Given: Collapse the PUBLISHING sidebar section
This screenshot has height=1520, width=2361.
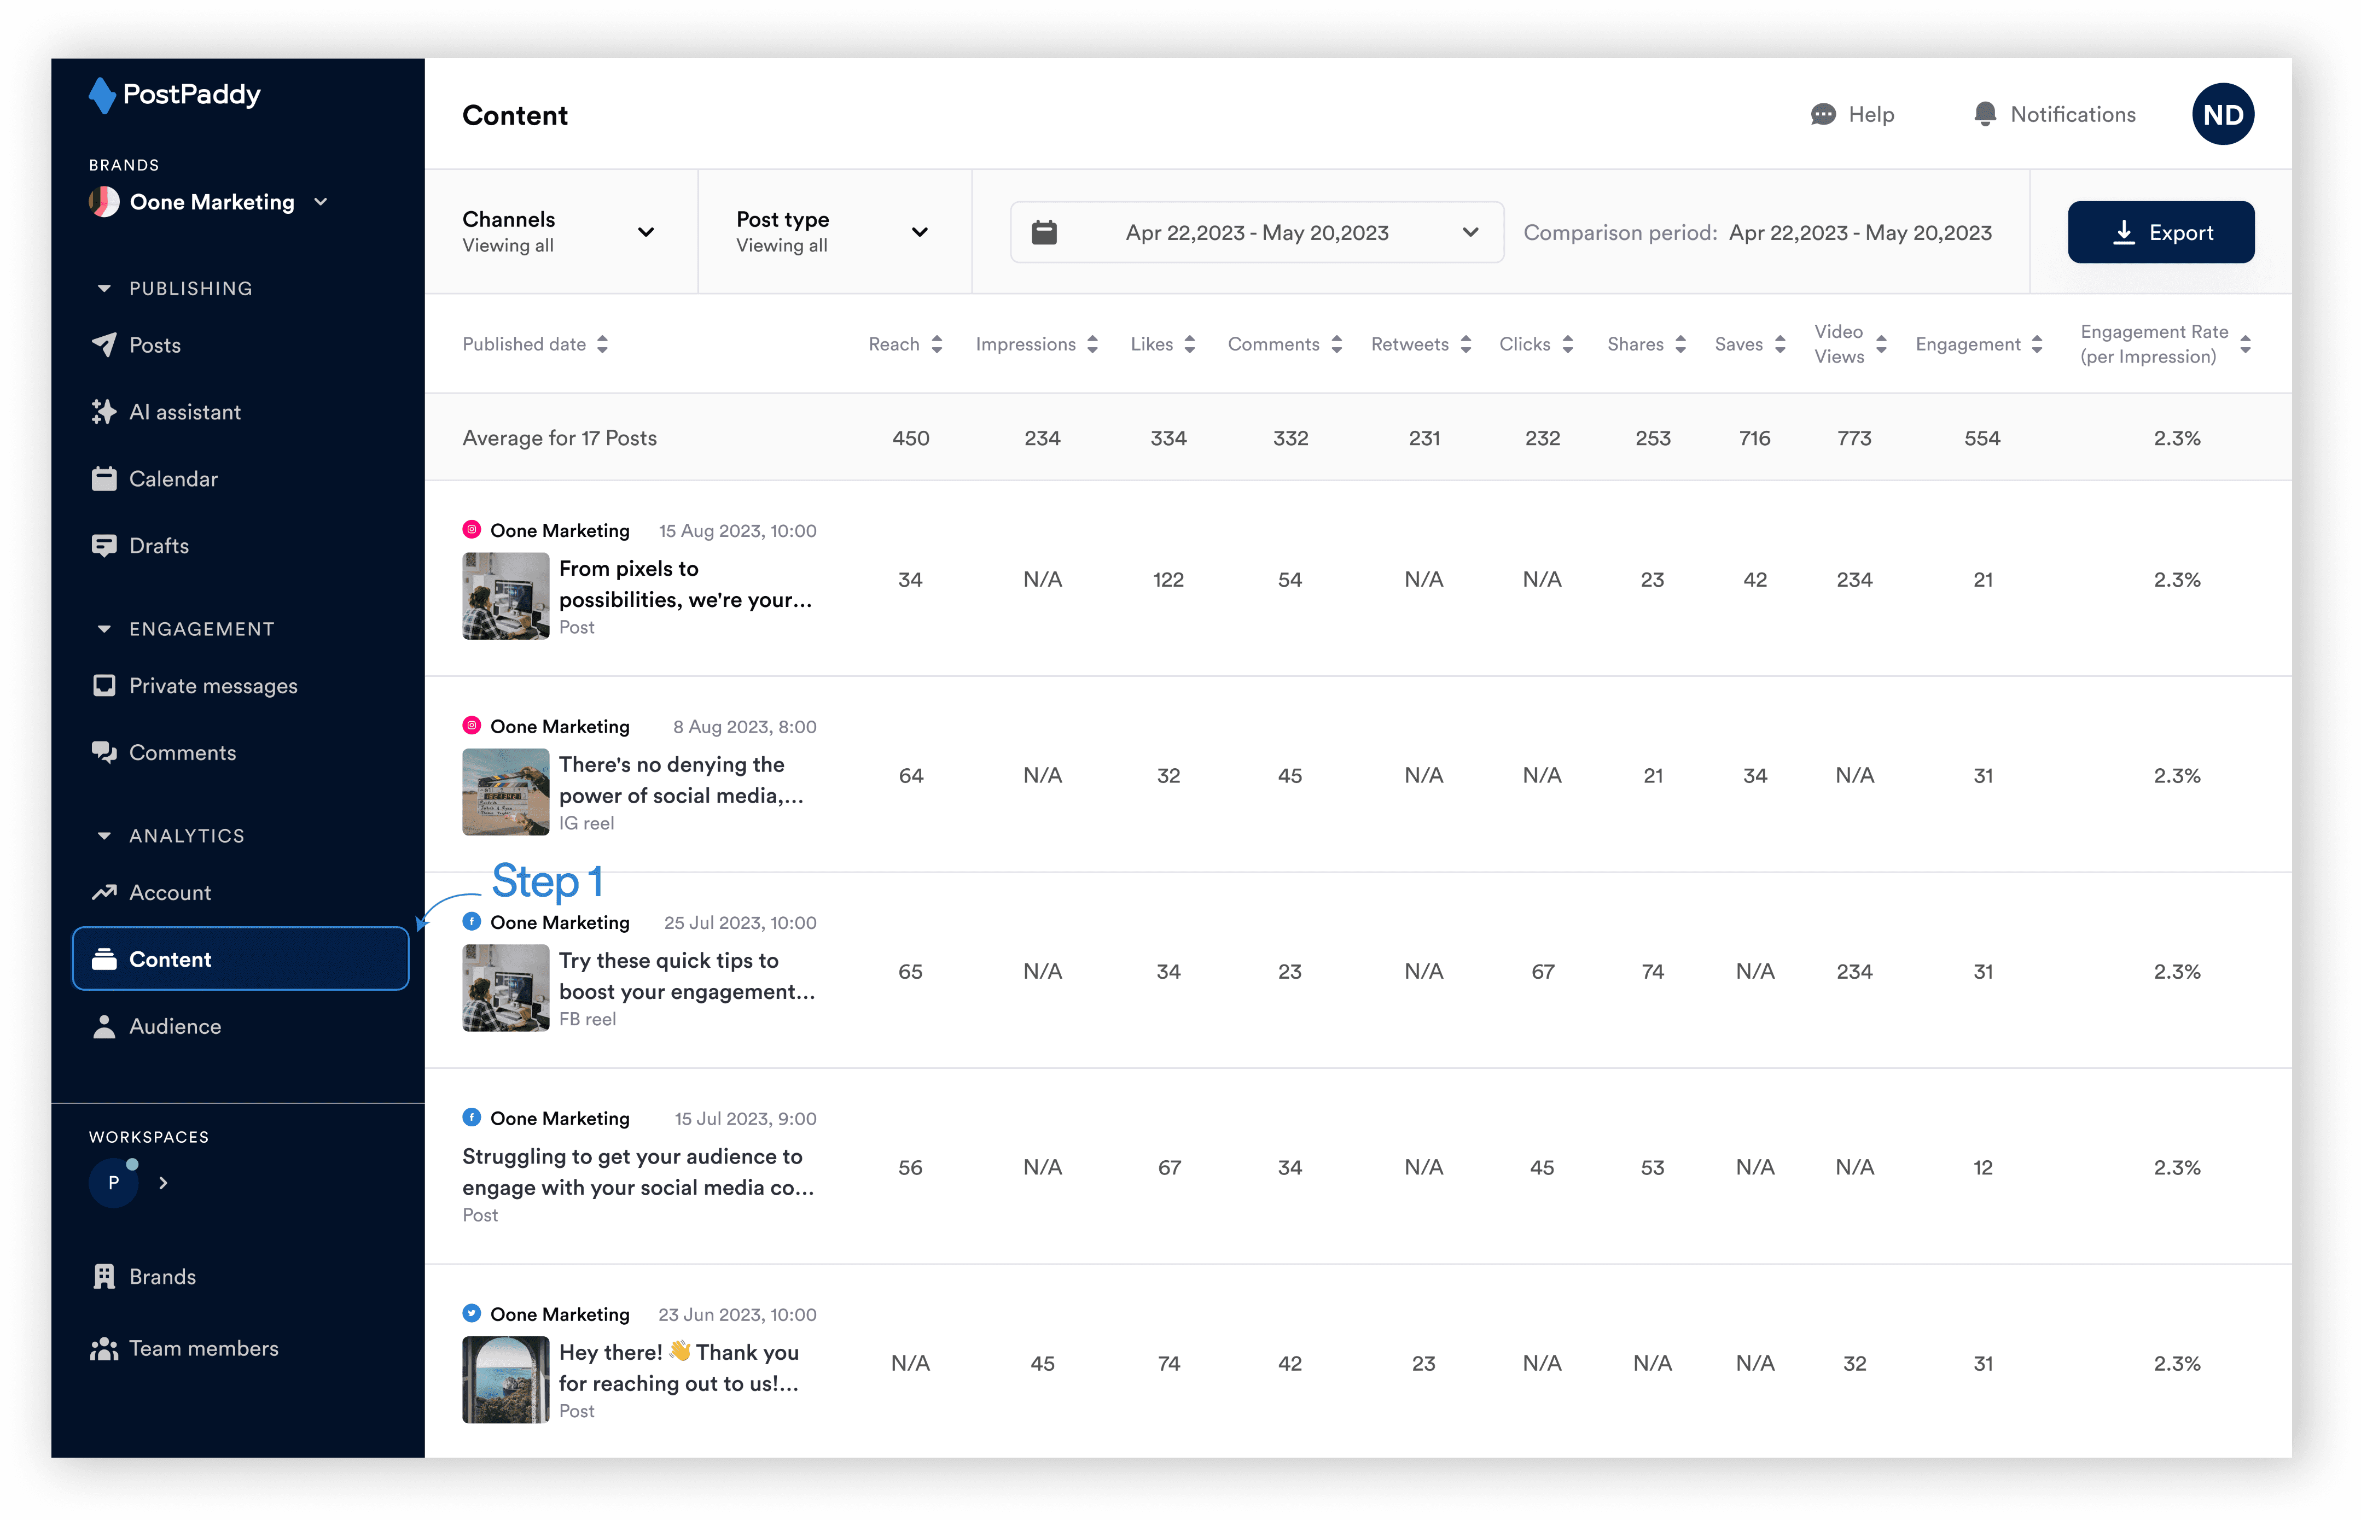Looking at the screenshot, I should (x=104, y=288).
